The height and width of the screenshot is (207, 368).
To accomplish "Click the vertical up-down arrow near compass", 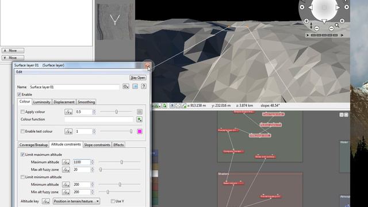I will 311,26.
